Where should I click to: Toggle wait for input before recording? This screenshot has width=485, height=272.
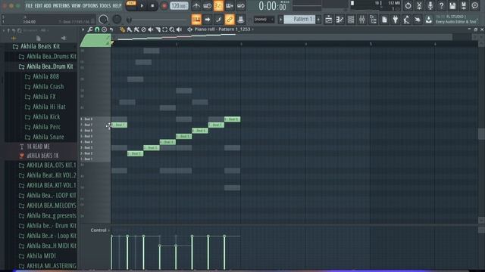pos(207,5)
